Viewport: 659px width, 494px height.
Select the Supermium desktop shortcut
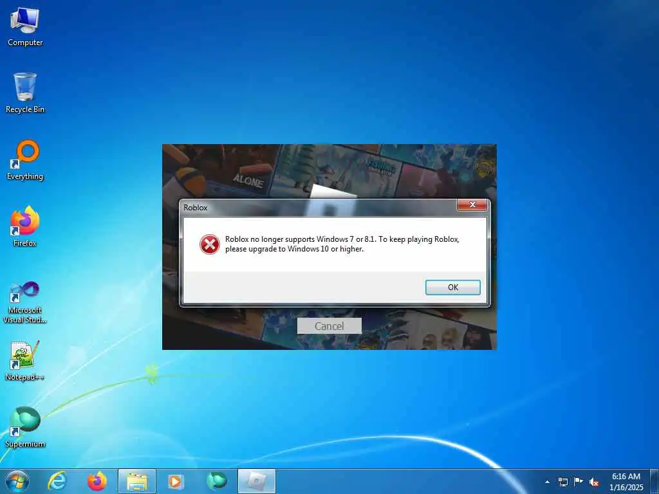click(25, 427)
